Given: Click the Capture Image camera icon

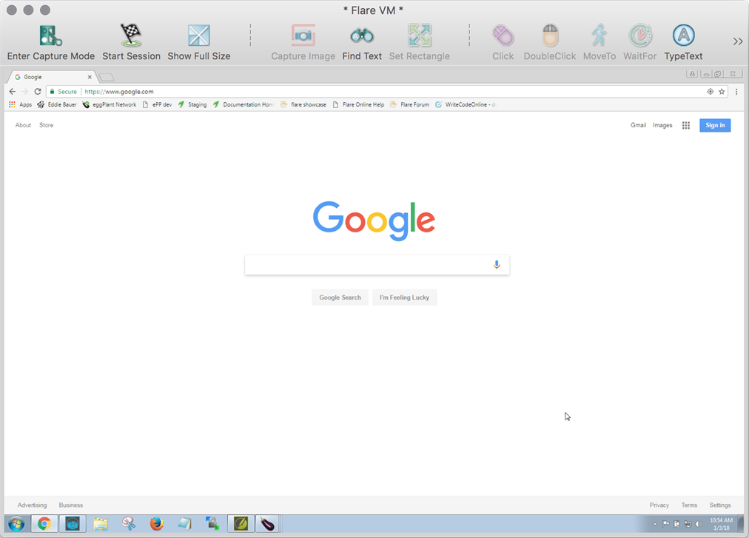Looking at the screenshot, I should (x=303, y=36).
